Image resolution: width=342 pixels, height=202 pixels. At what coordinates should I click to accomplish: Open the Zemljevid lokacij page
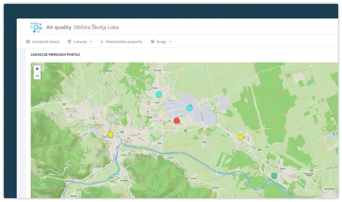click(x=46, y=42)
